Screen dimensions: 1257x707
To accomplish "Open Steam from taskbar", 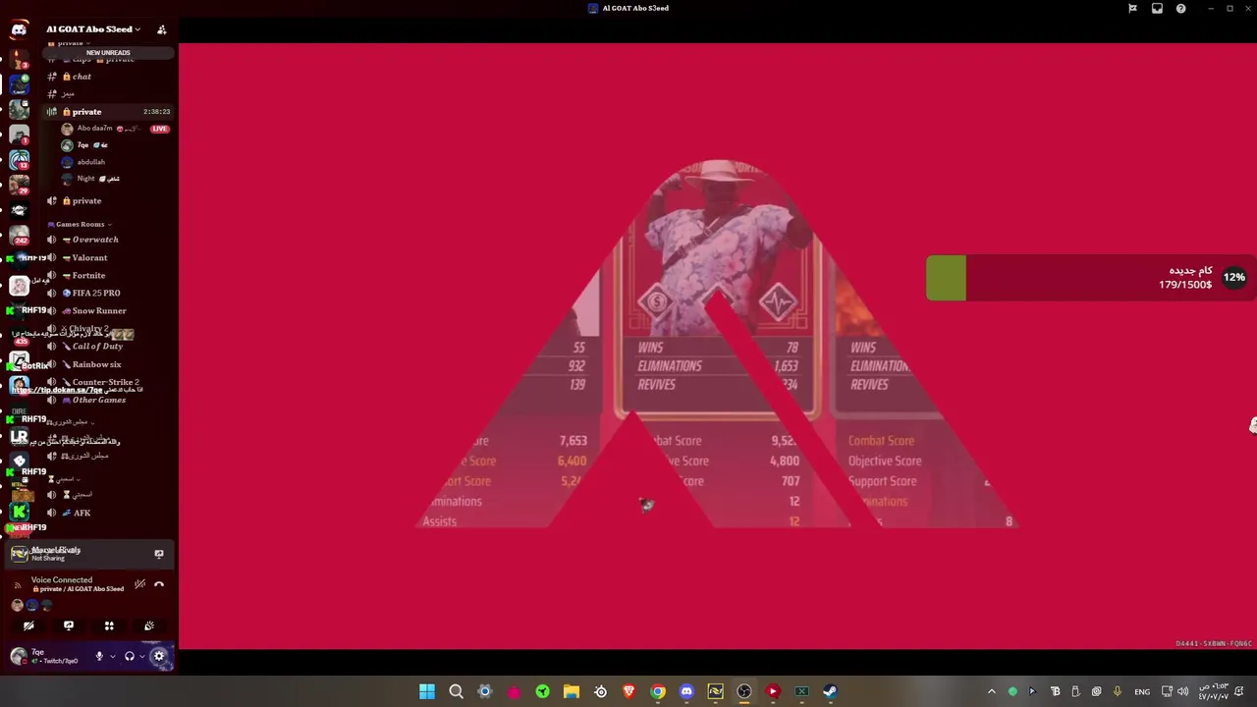I will click(831, 691).
